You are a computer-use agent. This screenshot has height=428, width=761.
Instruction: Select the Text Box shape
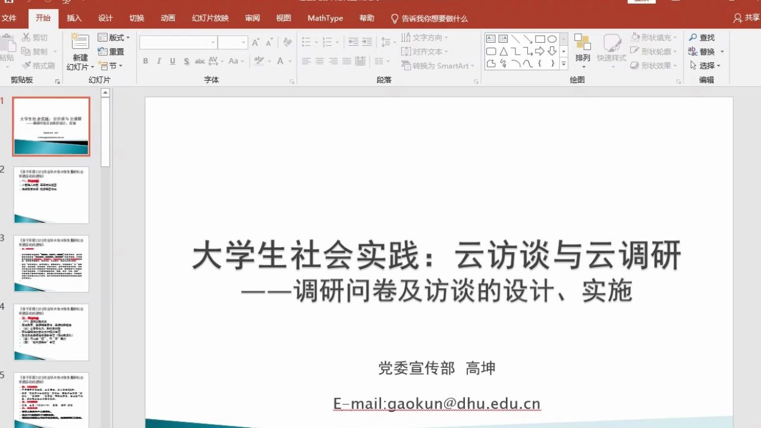[x=491, y=39]
